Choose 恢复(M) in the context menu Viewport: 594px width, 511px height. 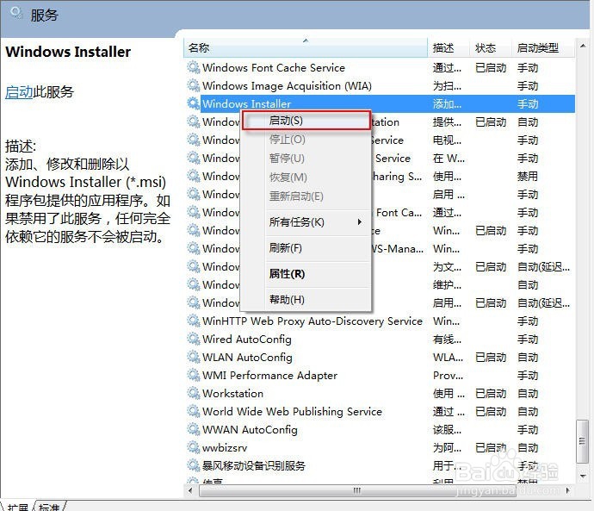click(306, 177)
